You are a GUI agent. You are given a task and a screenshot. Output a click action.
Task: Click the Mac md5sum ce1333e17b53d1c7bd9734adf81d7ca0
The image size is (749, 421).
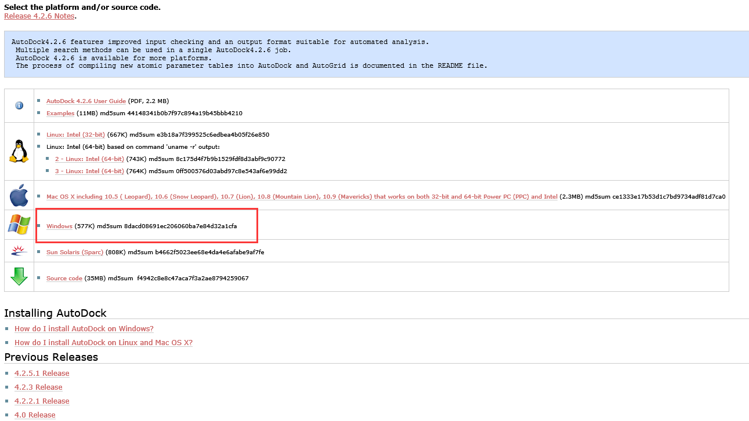tap(655, 197)
